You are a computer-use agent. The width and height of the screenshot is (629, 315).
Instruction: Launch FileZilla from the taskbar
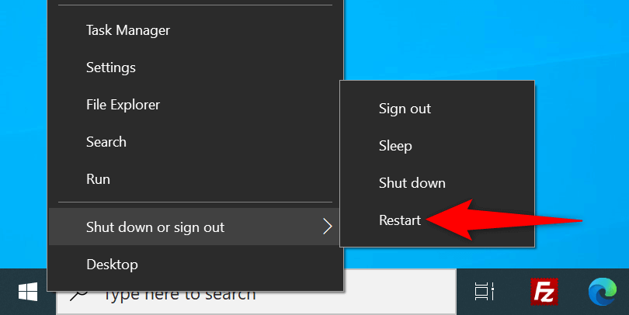[x=544, y=292]
